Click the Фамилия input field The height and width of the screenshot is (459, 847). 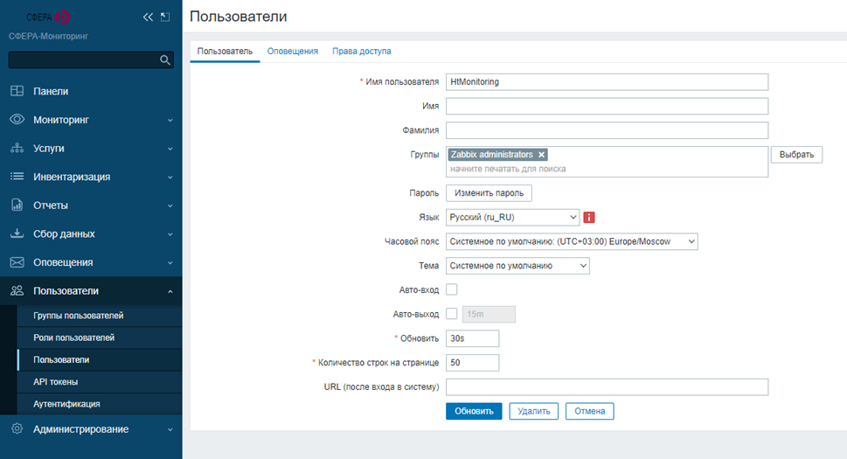coord(607,130)
